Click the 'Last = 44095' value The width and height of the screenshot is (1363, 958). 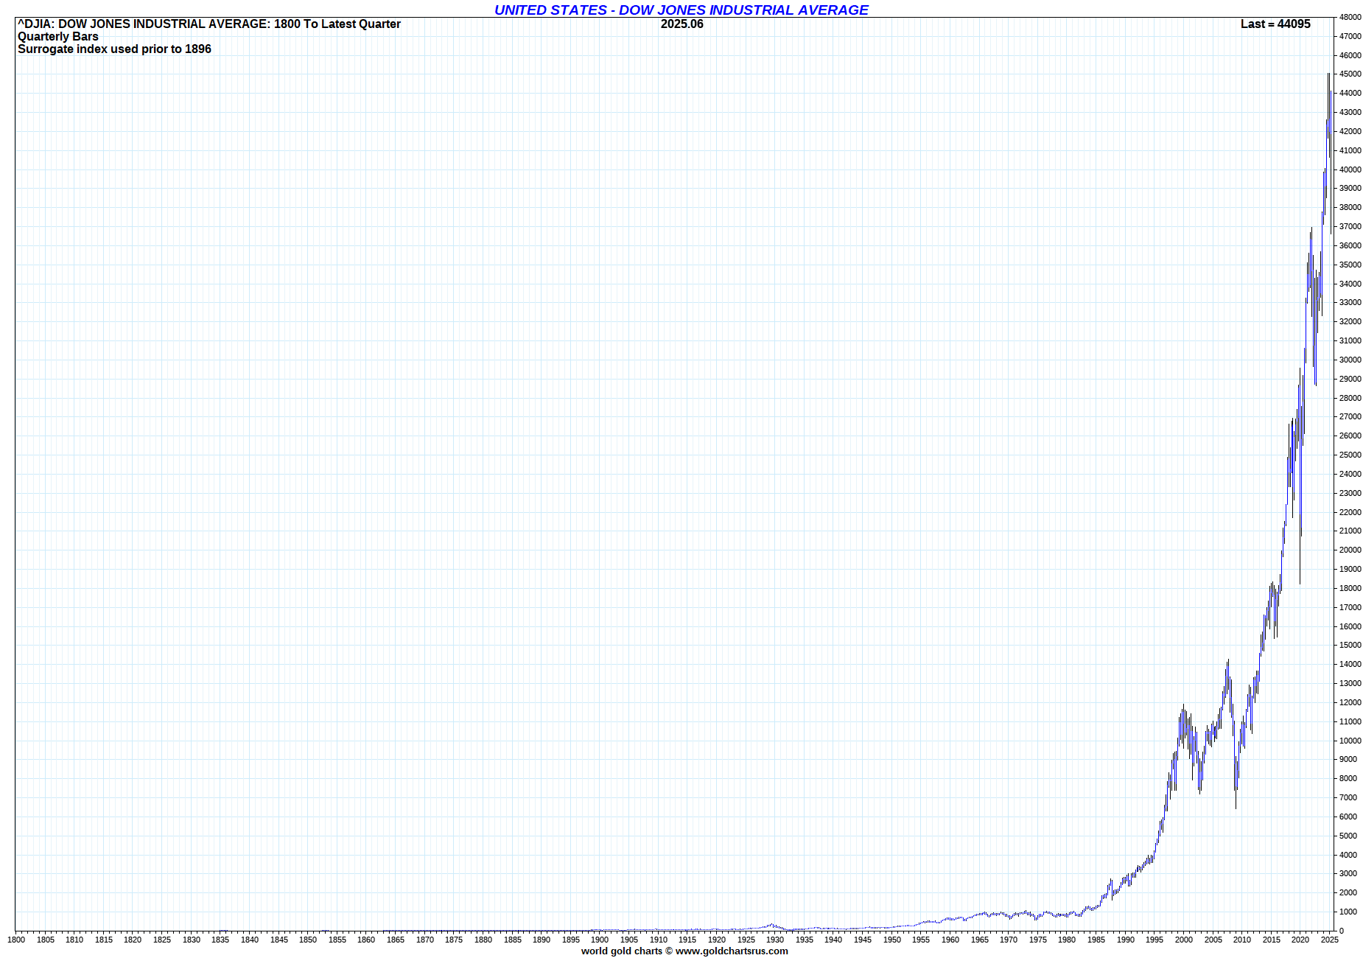(1275, 24)
